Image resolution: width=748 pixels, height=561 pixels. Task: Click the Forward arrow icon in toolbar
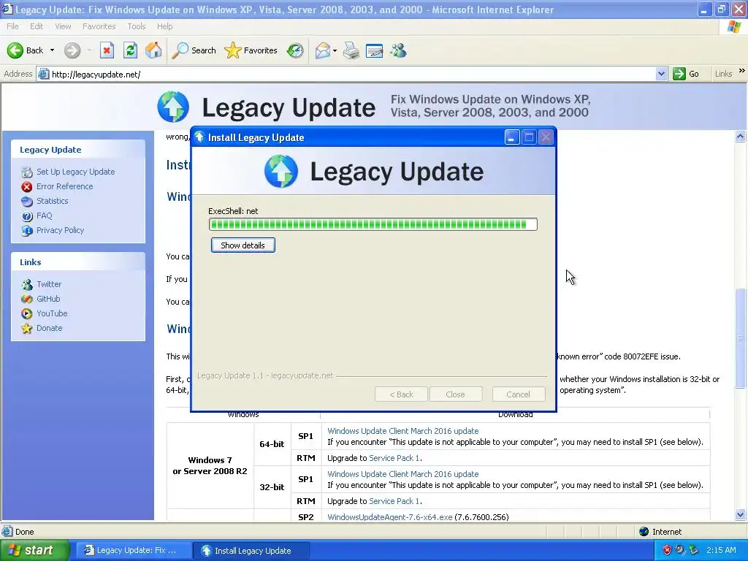pos(72,50)
